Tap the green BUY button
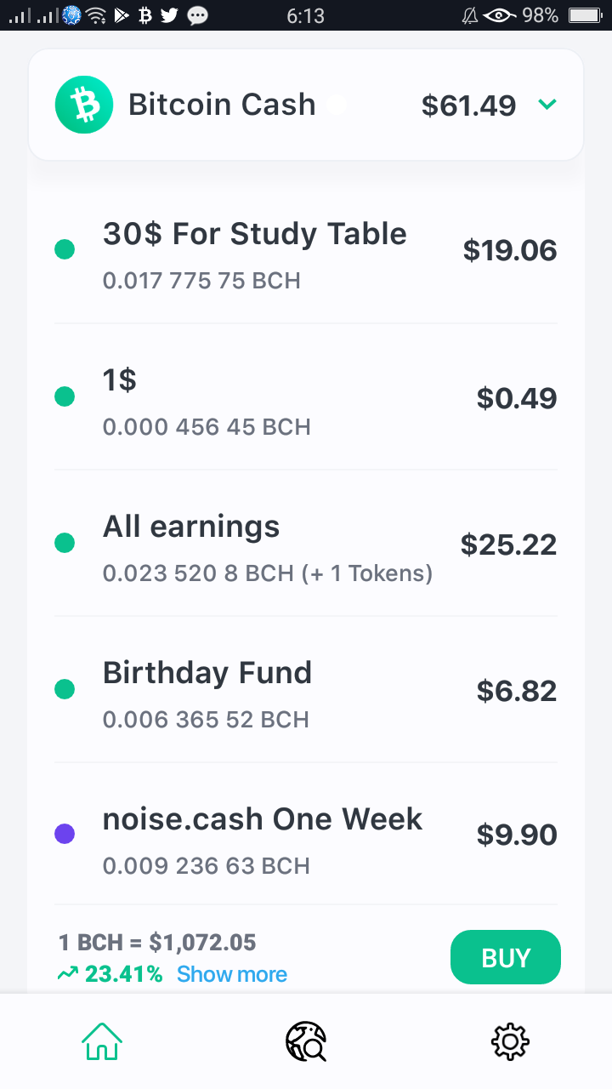 [x=506, y=958]
